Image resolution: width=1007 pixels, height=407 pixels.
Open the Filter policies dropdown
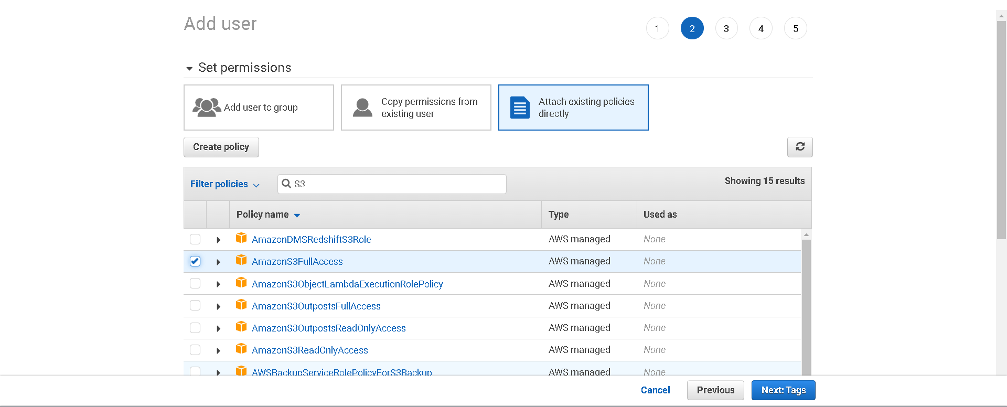(x=224, y=184)
